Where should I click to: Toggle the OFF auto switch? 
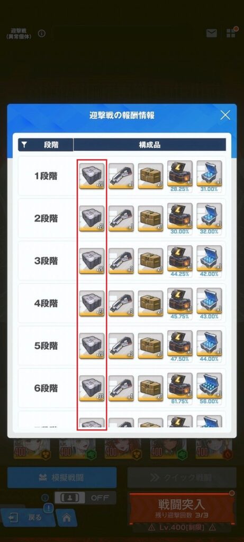[85, 498]
